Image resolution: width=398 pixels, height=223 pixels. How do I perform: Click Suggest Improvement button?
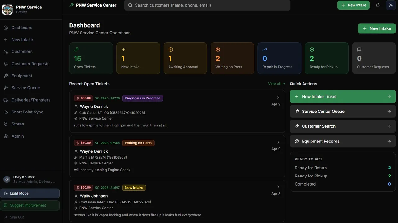coord(30,205)
